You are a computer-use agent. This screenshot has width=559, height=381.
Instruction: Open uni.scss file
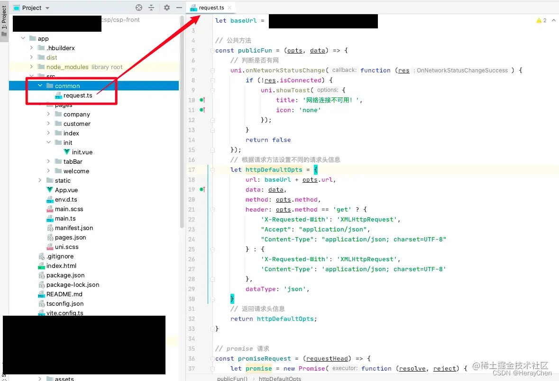tap(67, 247)
